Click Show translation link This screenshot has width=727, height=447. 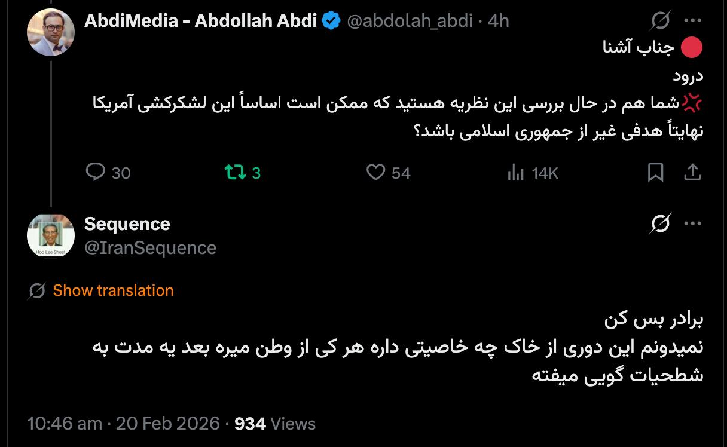(x=113, y=290)
